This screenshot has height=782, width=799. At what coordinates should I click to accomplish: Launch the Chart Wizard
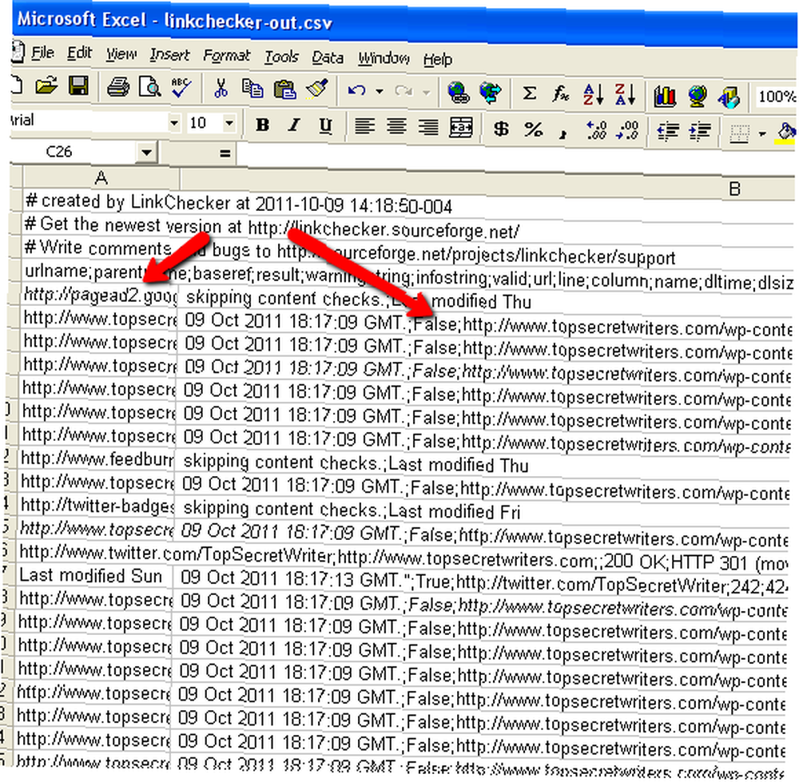pyautogui.click(x=665, y=96)
